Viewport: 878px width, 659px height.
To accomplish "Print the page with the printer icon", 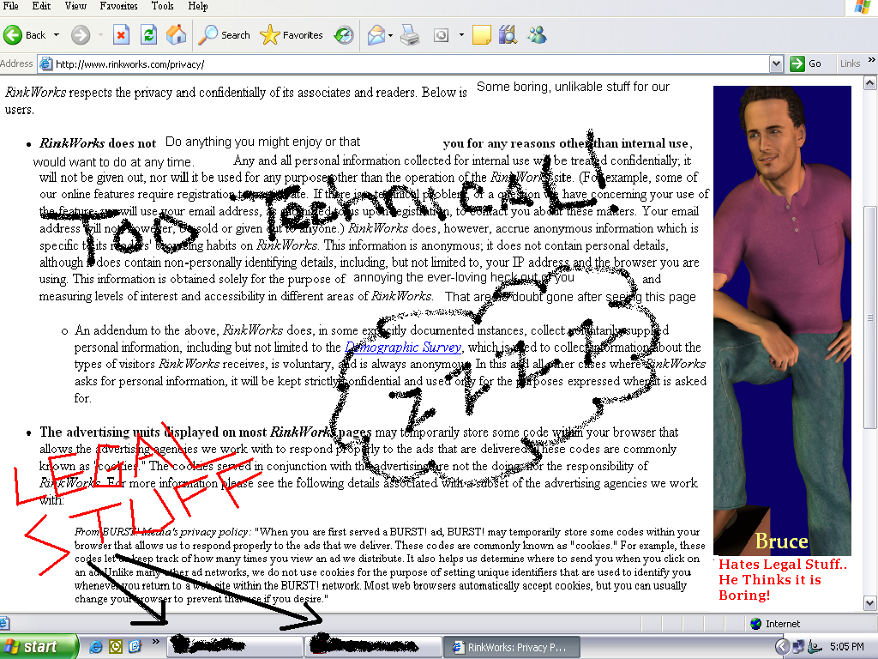I will [x=411, y=35].
